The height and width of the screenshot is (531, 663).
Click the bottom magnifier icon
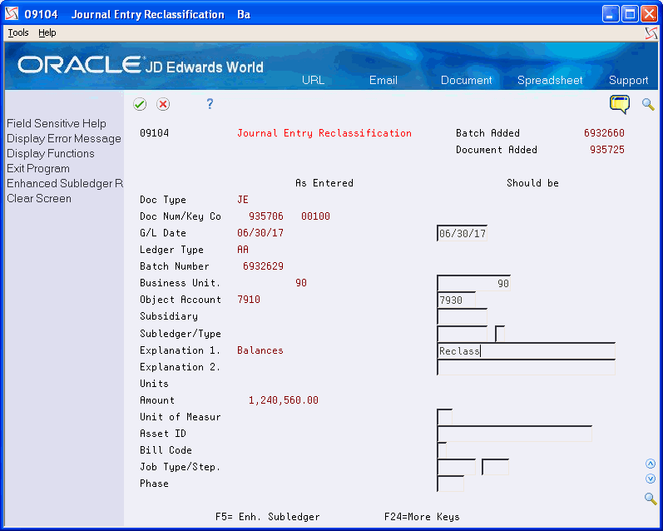click(x=651, y=499)
